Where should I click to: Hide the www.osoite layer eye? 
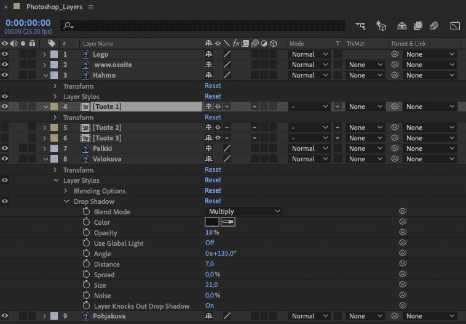5,64
